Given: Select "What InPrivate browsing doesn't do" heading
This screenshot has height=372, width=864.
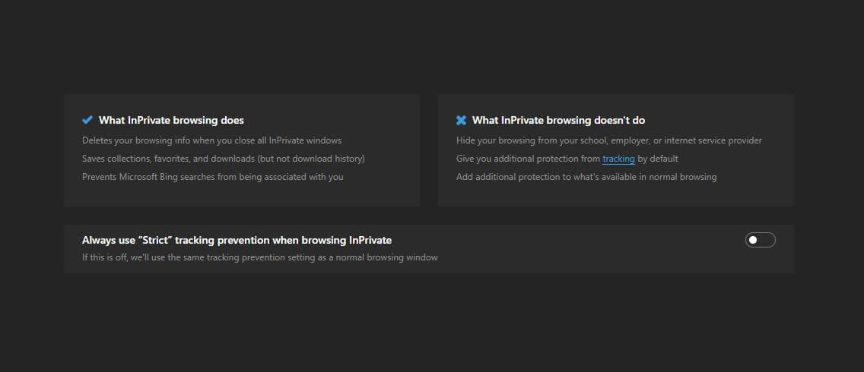Looking at the screenshot, I should (x=559, y=120).
